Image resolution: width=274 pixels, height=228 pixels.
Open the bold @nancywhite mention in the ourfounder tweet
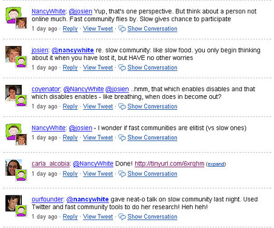pos(87,199)
